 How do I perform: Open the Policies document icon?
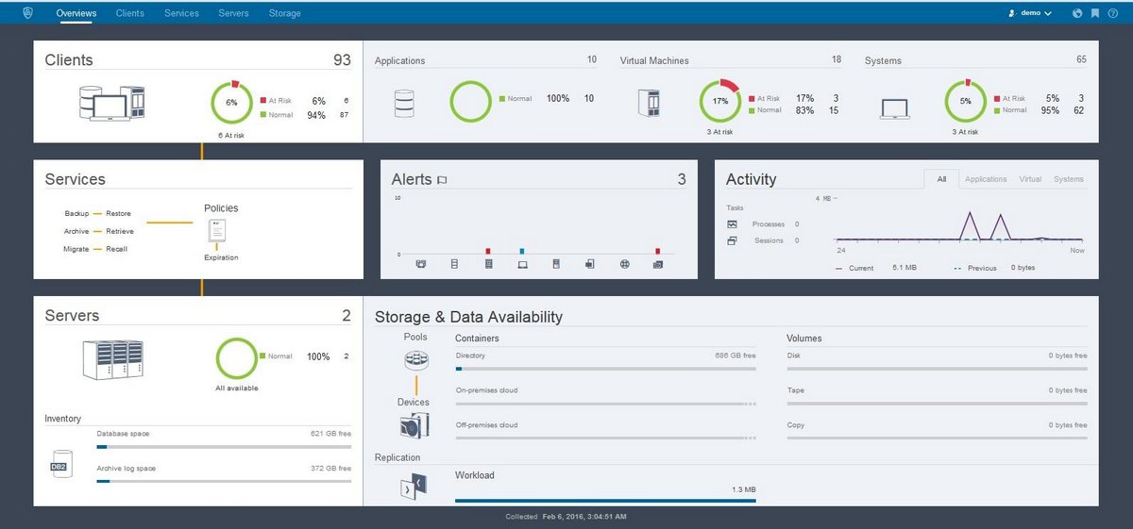(x=217, y=231)
